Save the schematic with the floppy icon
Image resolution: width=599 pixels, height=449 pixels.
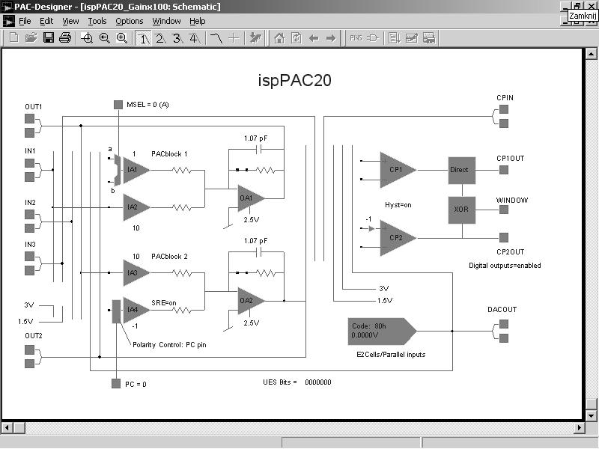(48, 38)
